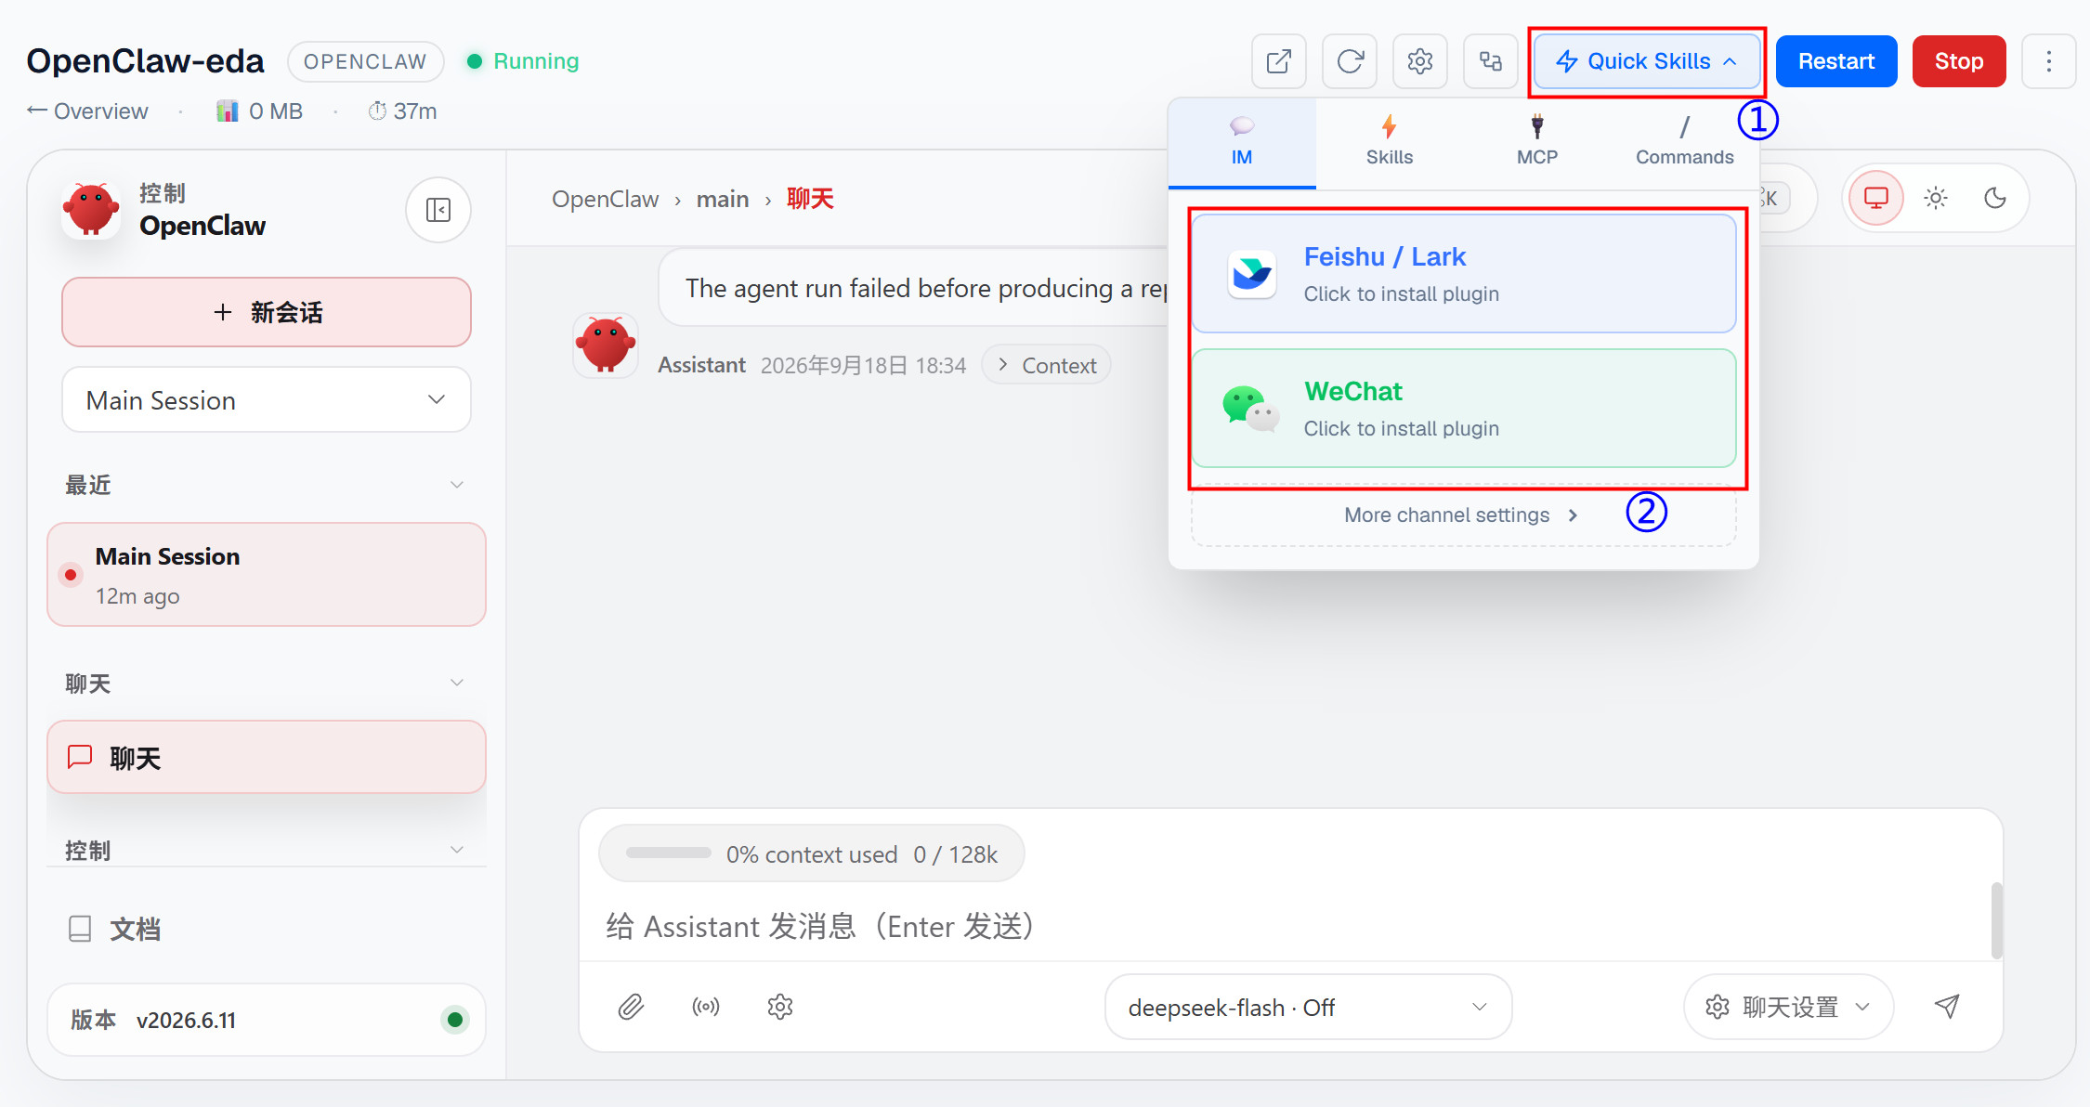Switch to light theme sun icon
2090x1107 pixels.
click(1936, 198)
